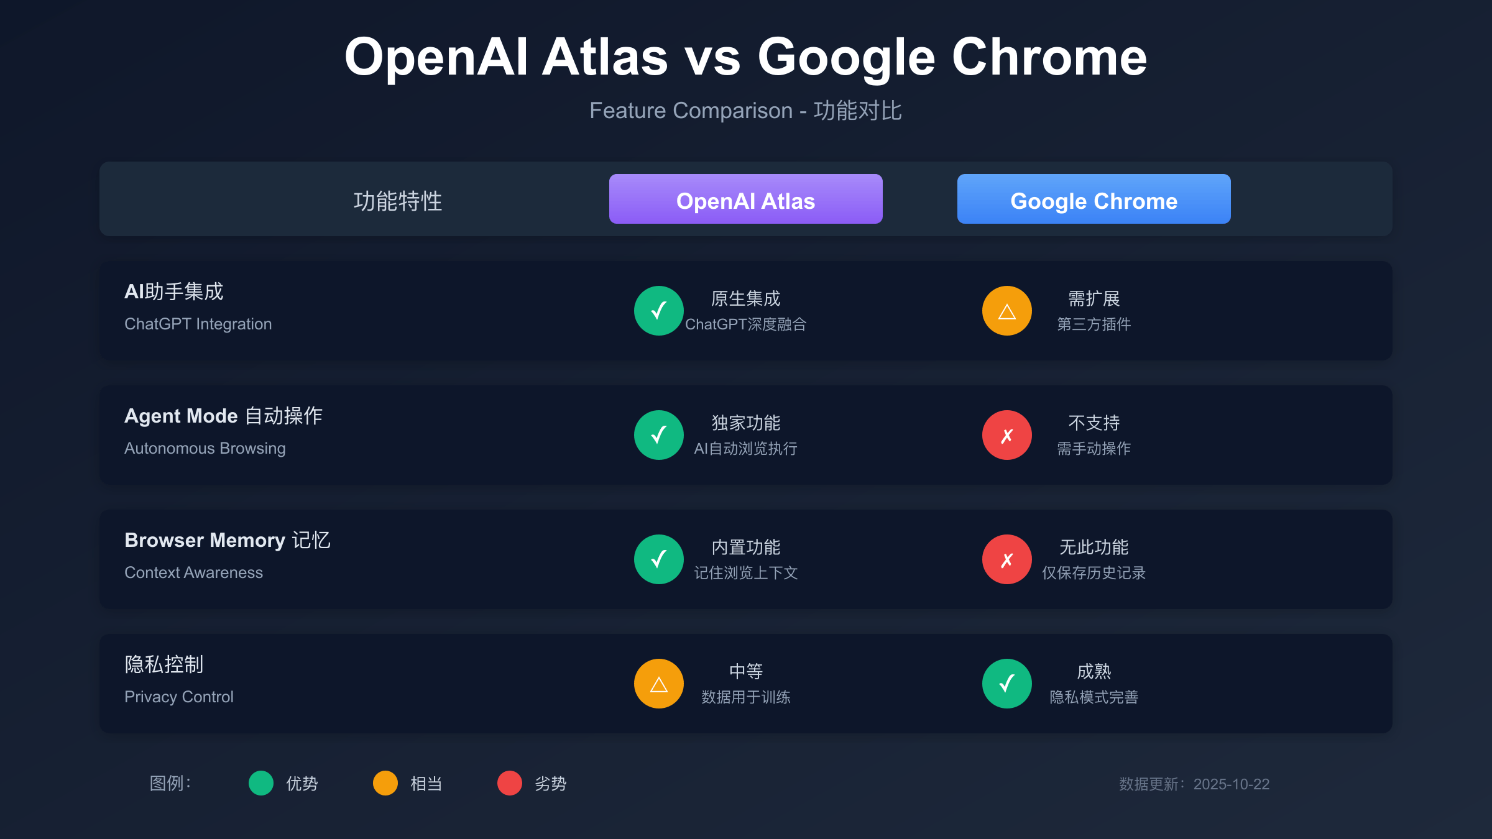Click the Browser Memory 记忆 row title
Viewport: 1492px width, 839px height.
[227, 540]
